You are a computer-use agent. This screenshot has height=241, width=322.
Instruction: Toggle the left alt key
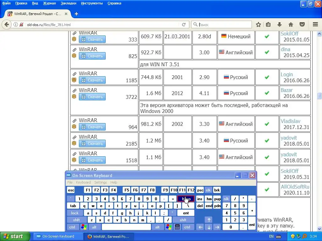94,227
